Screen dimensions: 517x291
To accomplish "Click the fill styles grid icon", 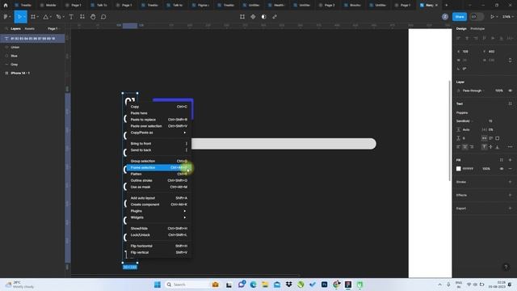I will [x=502, y=160].
